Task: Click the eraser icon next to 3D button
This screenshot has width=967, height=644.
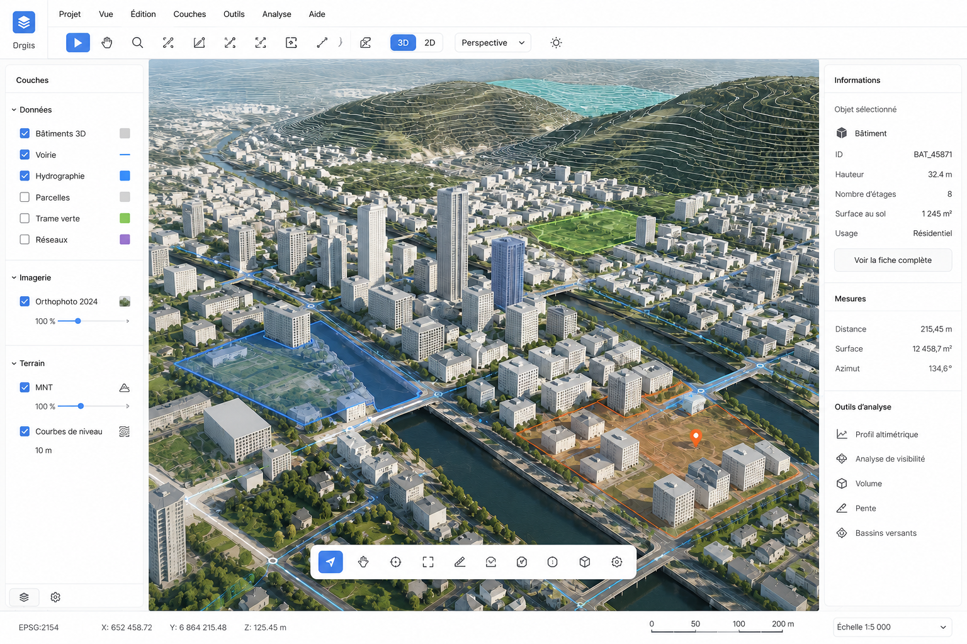Action: (x=365, y=43)
